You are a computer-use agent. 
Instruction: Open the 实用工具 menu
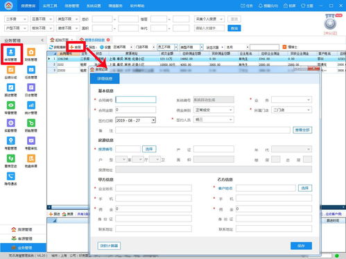(x=50, y=6)
